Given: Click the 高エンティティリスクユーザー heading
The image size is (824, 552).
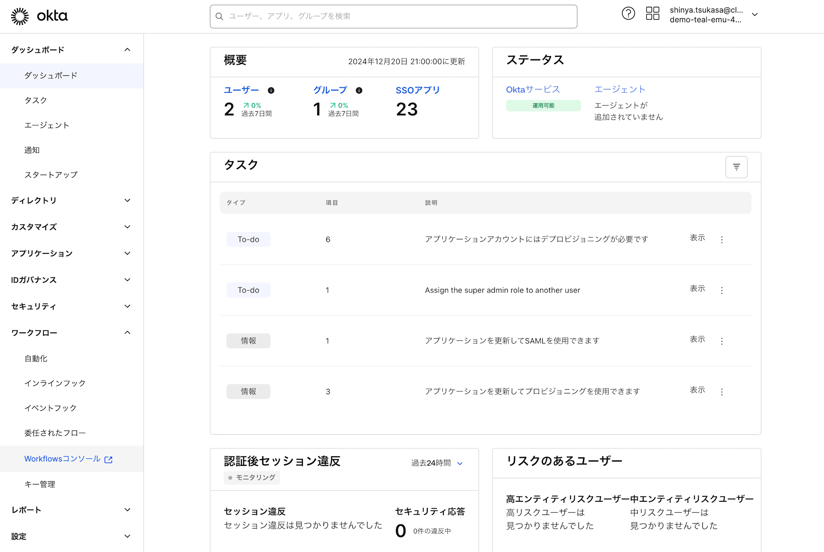Looking at the screenshot, I should click(x=568, y=499).
